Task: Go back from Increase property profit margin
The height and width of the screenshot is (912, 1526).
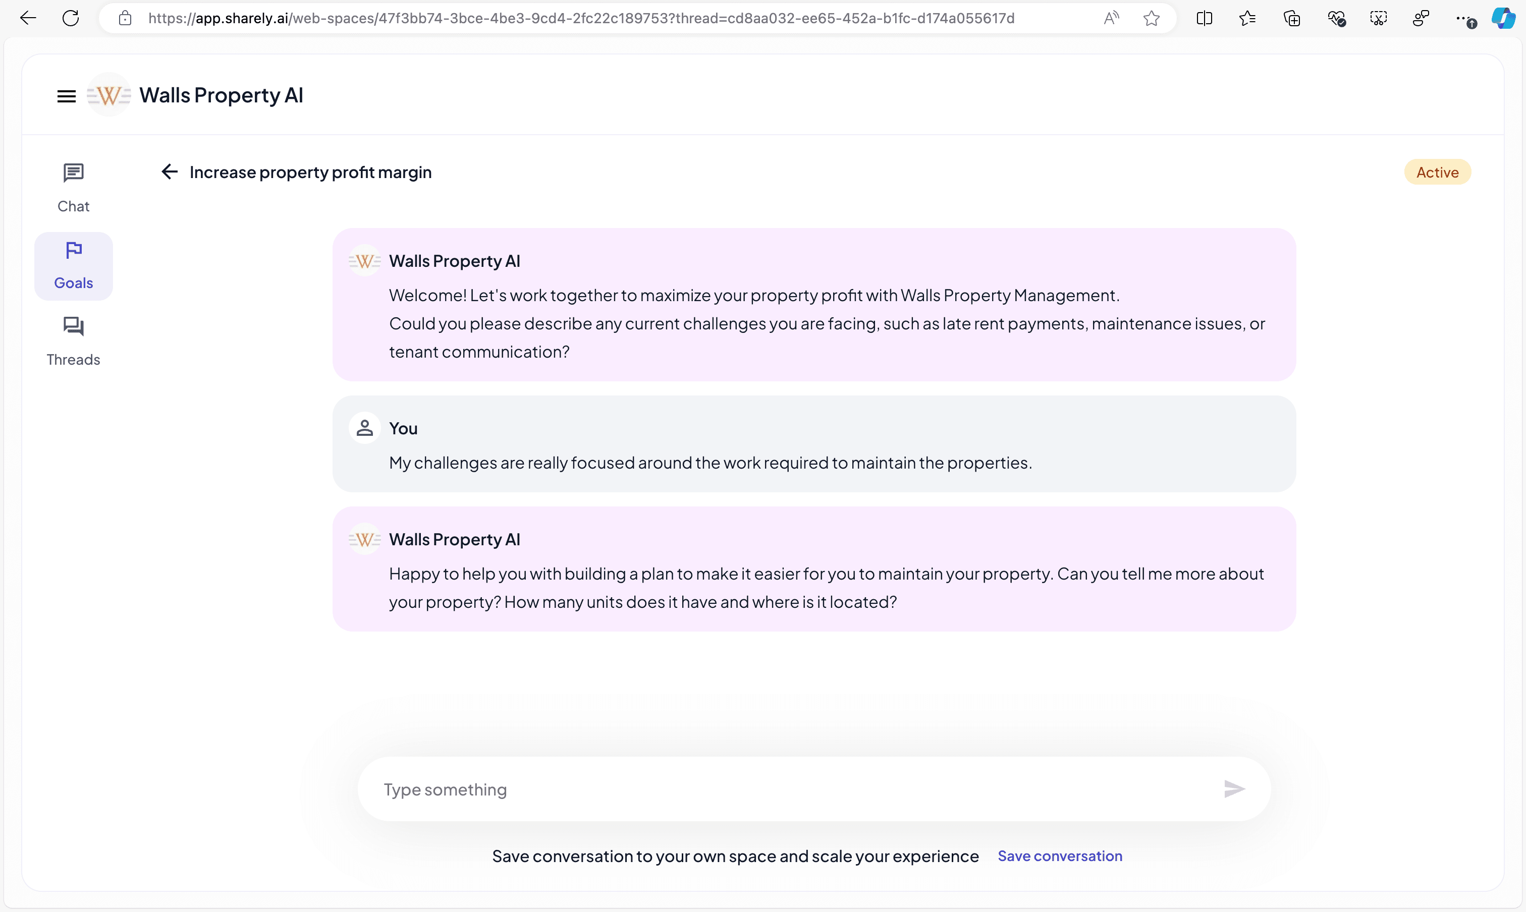Action: coord(170,172)
